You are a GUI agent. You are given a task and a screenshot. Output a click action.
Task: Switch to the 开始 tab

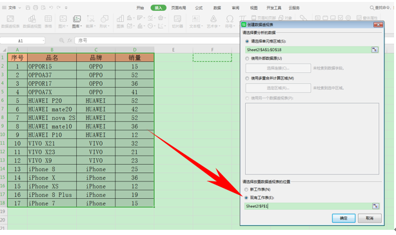click(140, 8)
